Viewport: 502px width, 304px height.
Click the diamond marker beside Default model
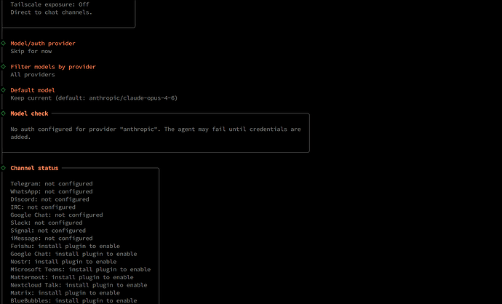coord(3,90)
